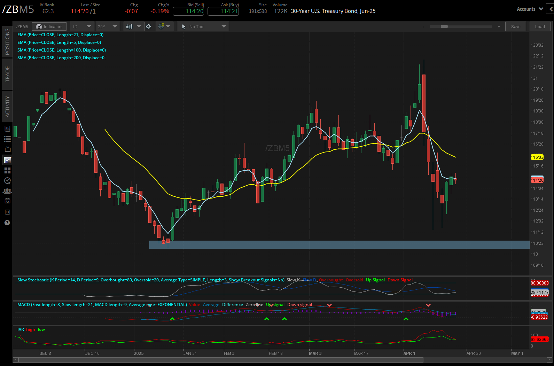
Task: Click the Save button above the chart
Action: (516, 26)
